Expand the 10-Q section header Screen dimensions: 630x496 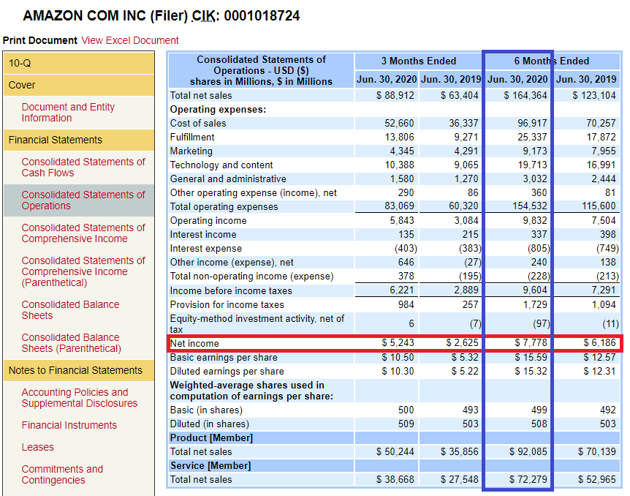[79, 63]
